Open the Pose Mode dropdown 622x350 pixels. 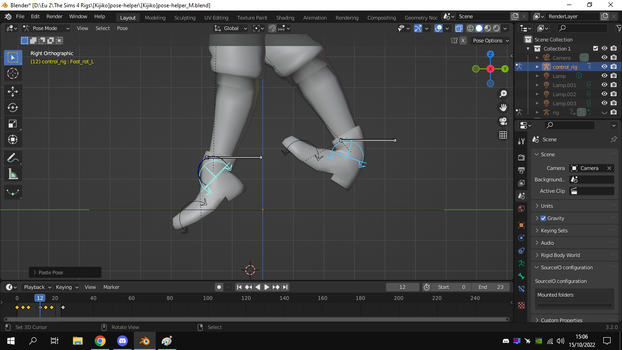click(x=46, y=28)
